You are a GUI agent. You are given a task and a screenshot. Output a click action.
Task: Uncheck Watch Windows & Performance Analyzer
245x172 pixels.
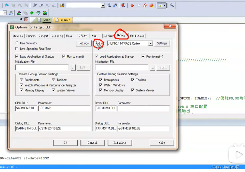point(21,85)
